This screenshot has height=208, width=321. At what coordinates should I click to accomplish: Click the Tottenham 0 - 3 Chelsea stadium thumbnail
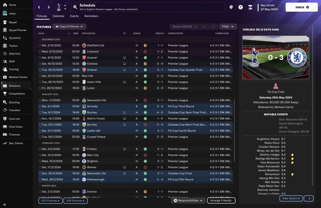tap(276, 57)
